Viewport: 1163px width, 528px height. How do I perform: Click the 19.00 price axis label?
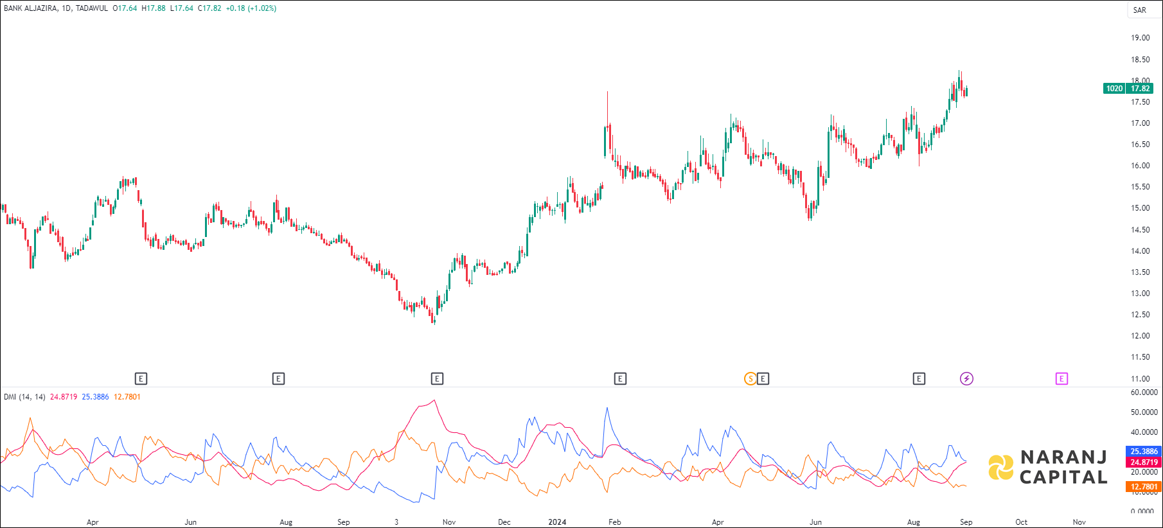click(1141, 38)
